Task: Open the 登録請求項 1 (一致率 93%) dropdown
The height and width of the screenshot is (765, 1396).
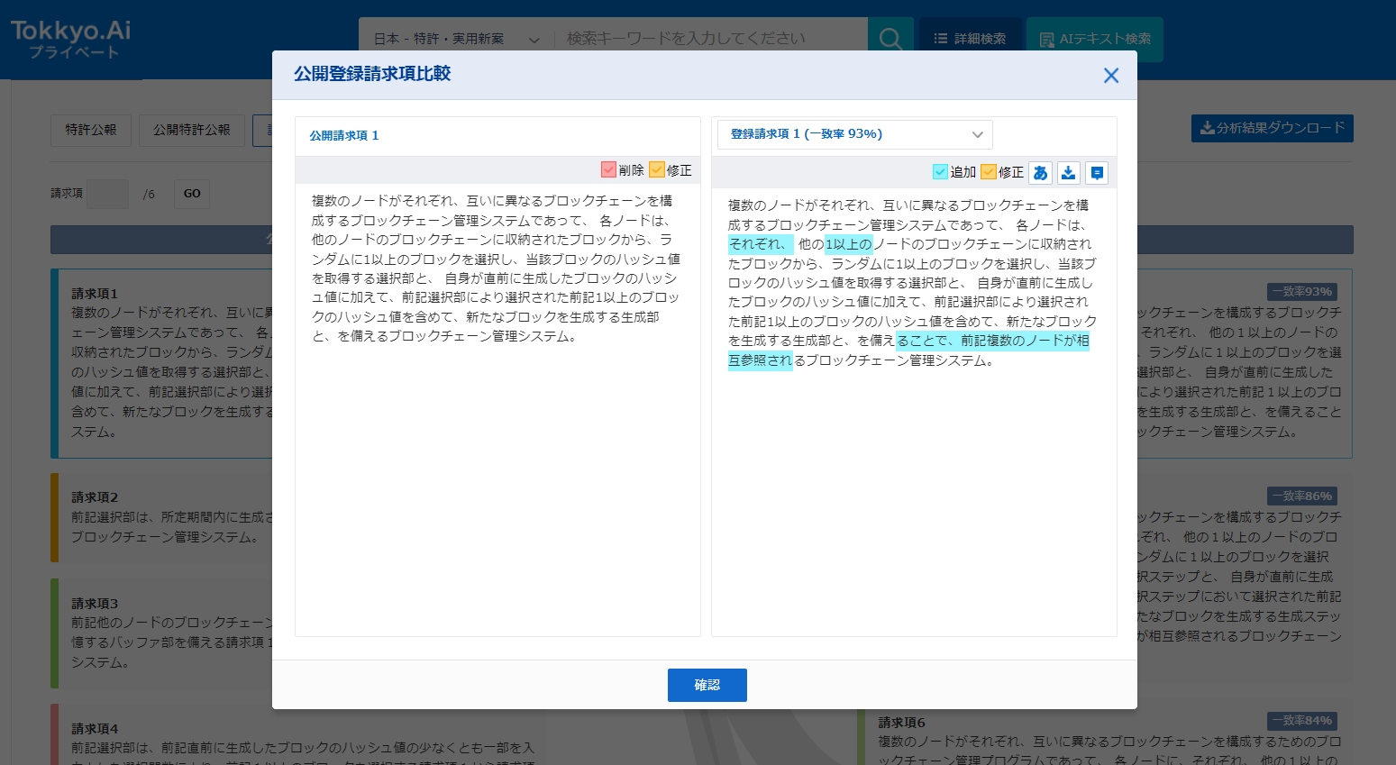Action: tap(855, 134)
